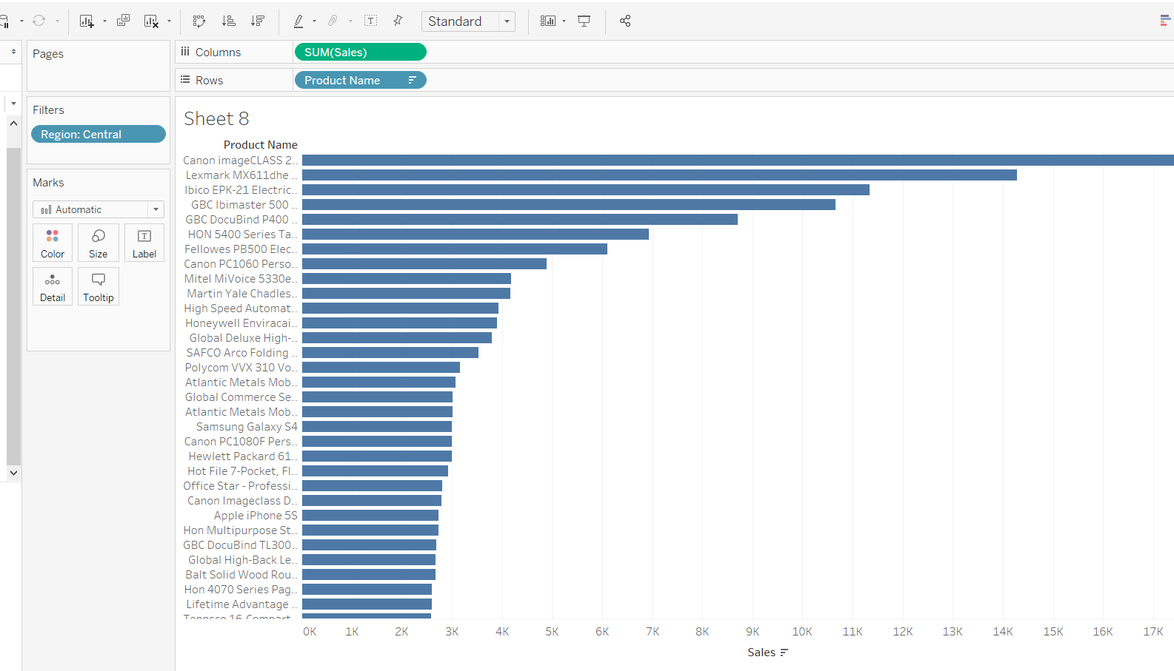Open the New Worksheet dropdown arrow
This screenshot has height=671, width=1174.
(104, 21)
